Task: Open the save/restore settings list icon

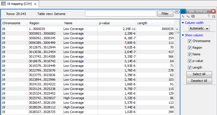Action: coord(214,16)
